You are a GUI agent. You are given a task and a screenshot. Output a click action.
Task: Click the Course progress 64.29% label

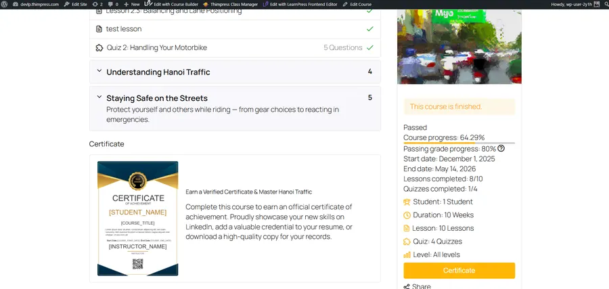444,137
